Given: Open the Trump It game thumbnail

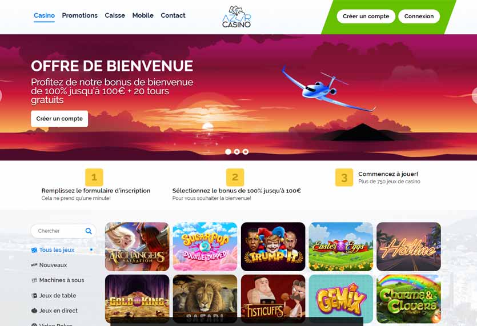Looking at the screenshot, I should click(x=273, y=247).
